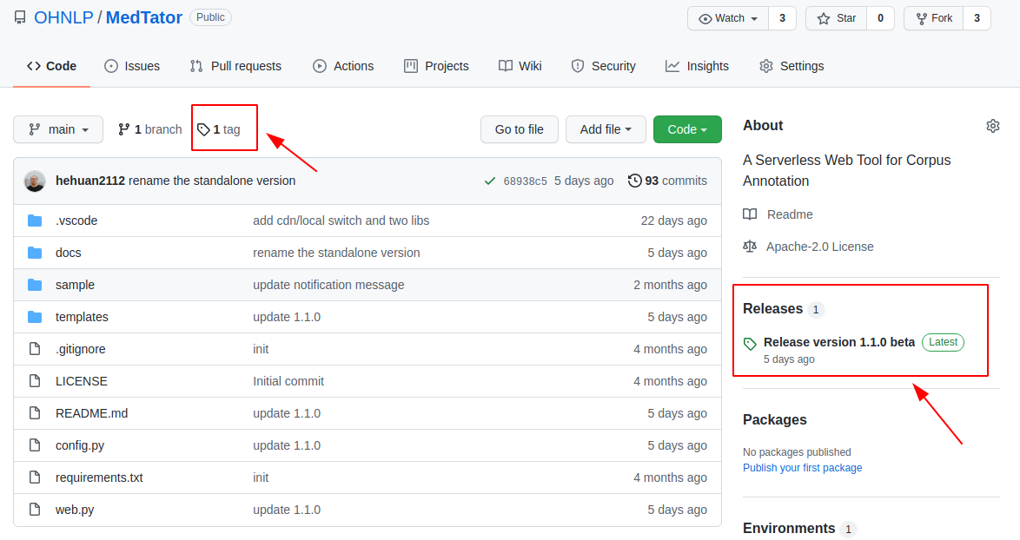View the 1 branch link
The image size is (1020, 540).
(149, 129)
